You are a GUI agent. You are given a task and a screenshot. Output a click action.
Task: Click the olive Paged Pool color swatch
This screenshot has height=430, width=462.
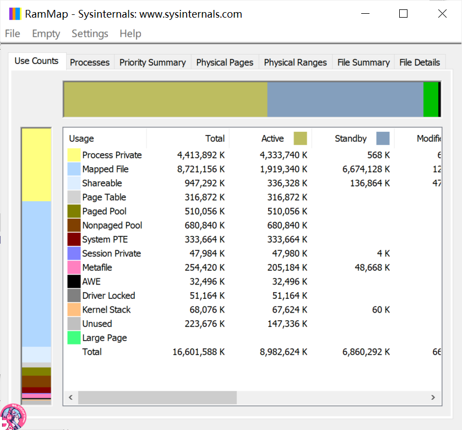74,211
